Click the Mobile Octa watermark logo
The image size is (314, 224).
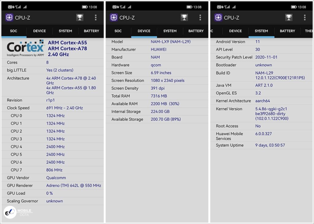(10, 212)
